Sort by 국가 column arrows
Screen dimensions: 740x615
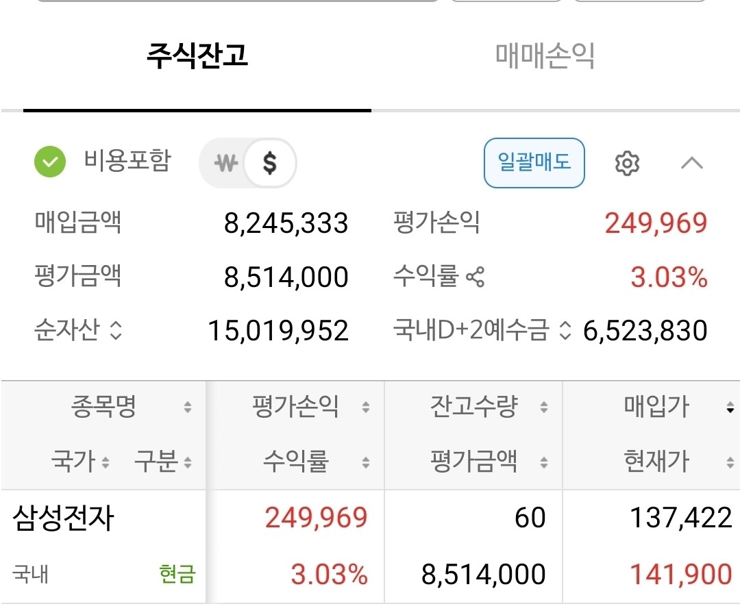click(105, 463)
